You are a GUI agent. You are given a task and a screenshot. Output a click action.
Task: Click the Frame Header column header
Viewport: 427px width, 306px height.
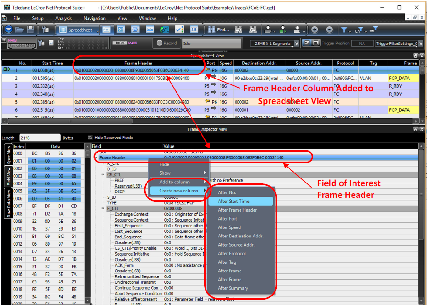pyautogui.click(x=138, y=63)
